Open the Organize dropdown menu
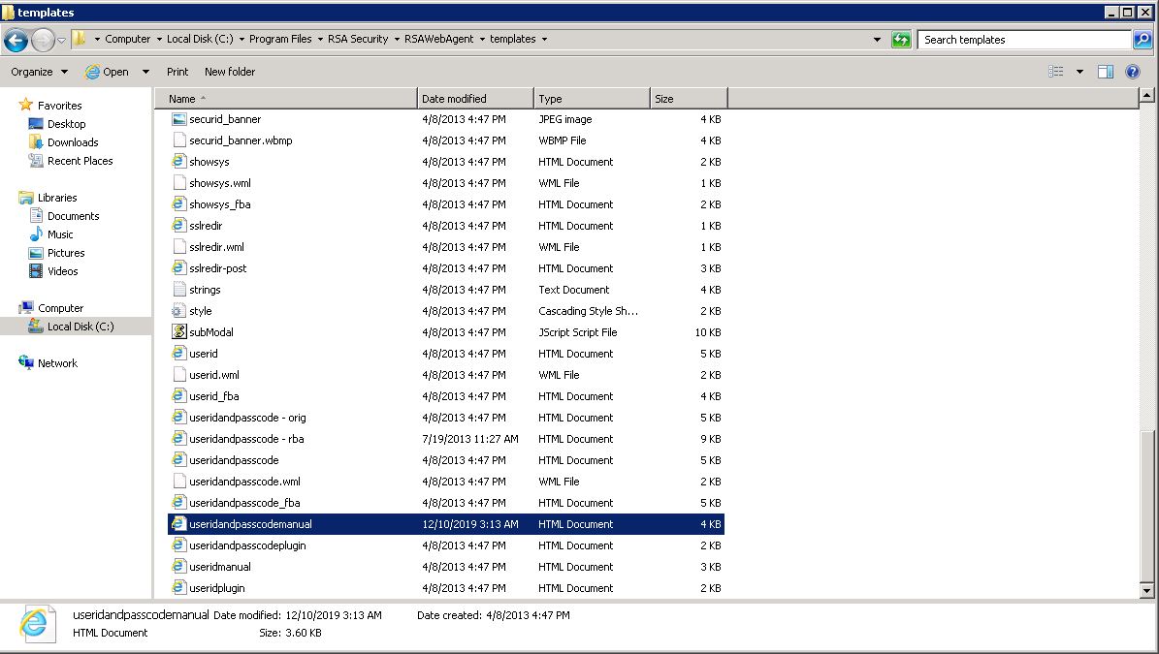The width and height of the screenshot is (1159, 654). click(x=39, y=72)
